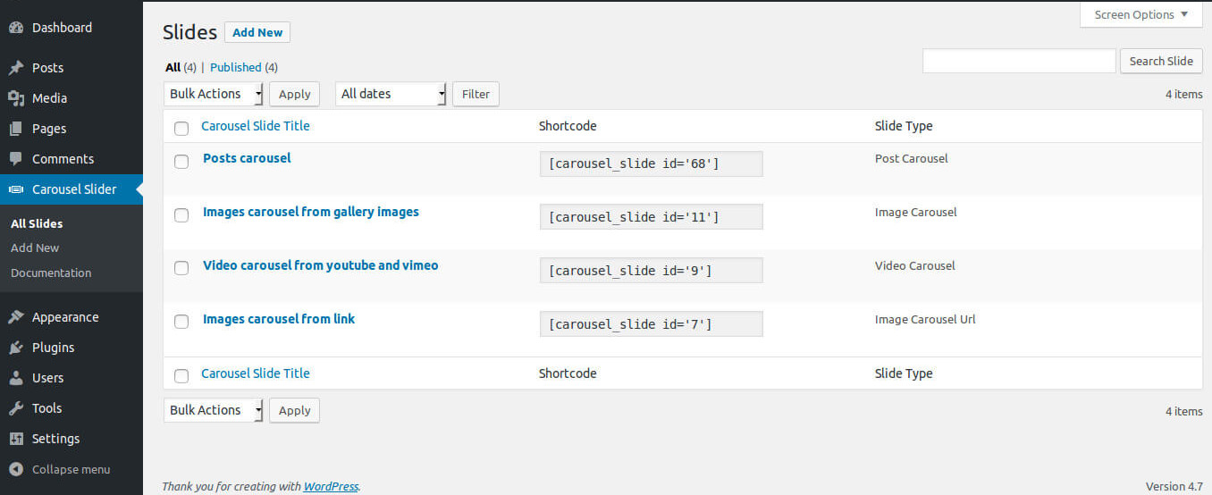Open the Tools menu
1212x495 pixels.
pos(72,408)
